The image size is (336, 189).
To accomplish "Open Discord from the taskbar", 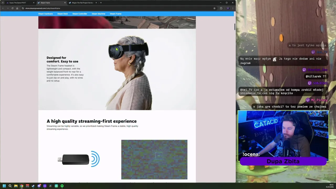I will coord(39,186).
